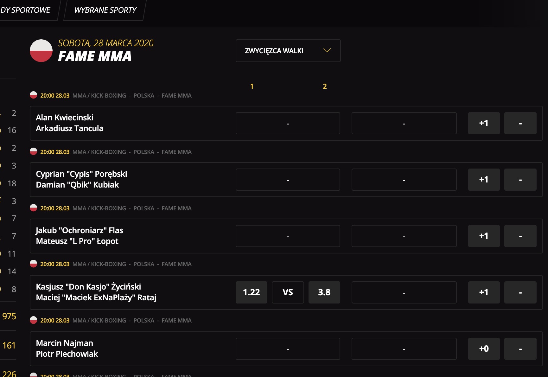The width and height of the screenshot is (548, 377).
Task: Click the sidebar count 161
Action: pos(9,346)
